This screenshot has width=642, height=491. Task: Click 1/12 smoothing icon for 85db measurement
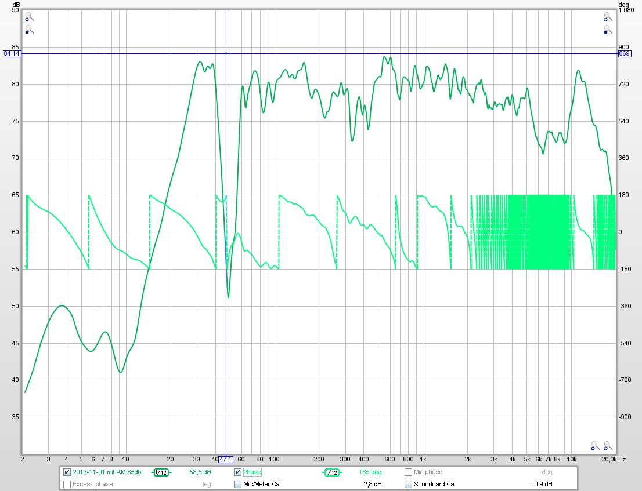pos(161,472)
